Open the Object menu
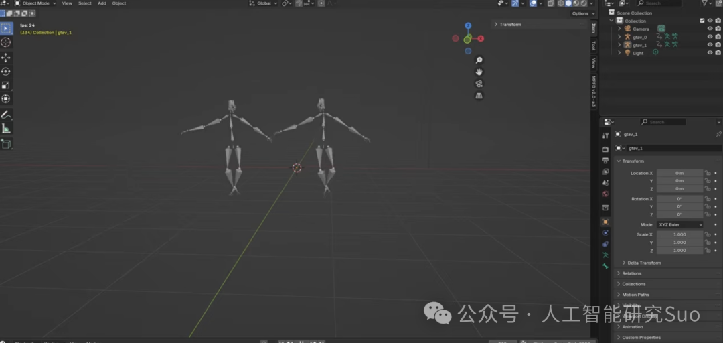This screenshot has height=343, width=723. (x=119, y=3)
